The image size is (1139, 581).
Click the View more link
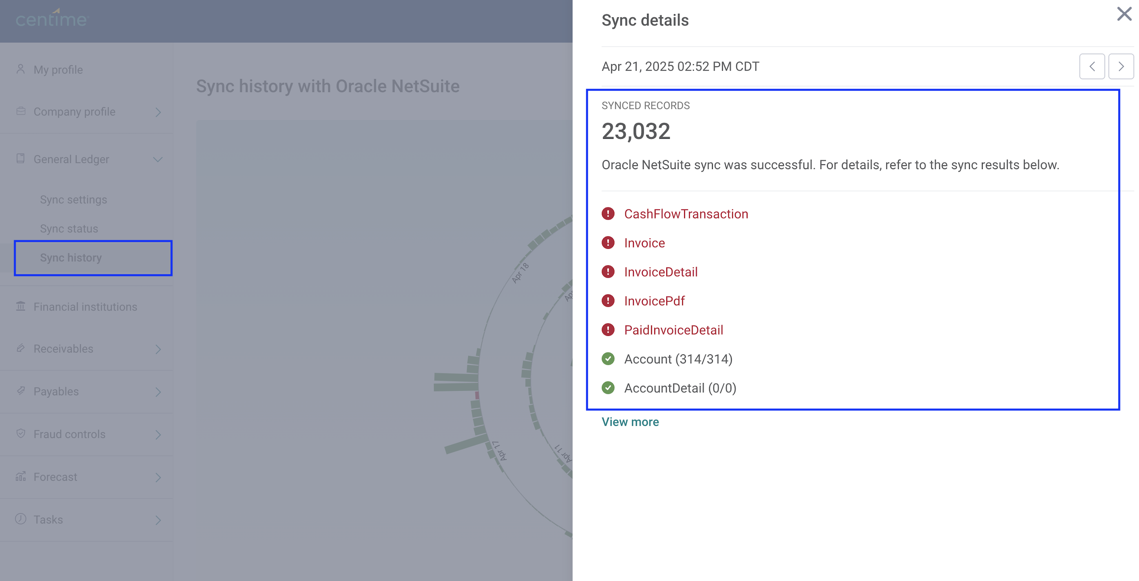click(630, 422)
